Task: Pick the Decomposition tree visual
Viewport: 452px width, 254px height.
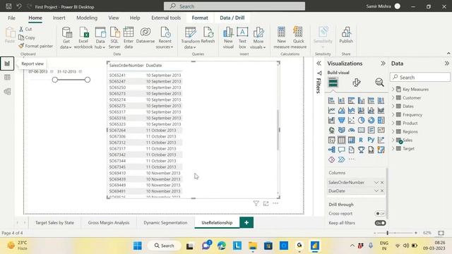Action: pyautogui.click(x=331, y=150)
